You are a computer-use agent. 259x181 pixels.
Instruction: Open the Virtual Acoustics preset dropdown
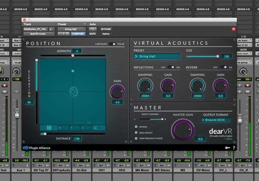pos(157,57)
